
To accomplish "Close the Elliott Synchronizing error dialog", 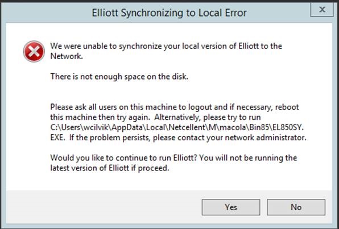I will pos(322,10).
